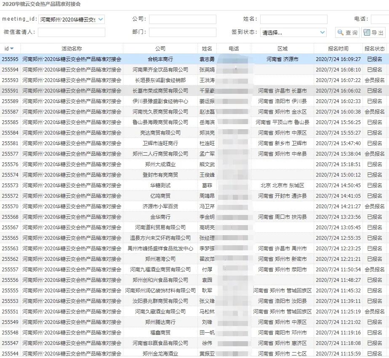Click company 温县方兴未艾怀药有限公司

click(x=160, y=238)
